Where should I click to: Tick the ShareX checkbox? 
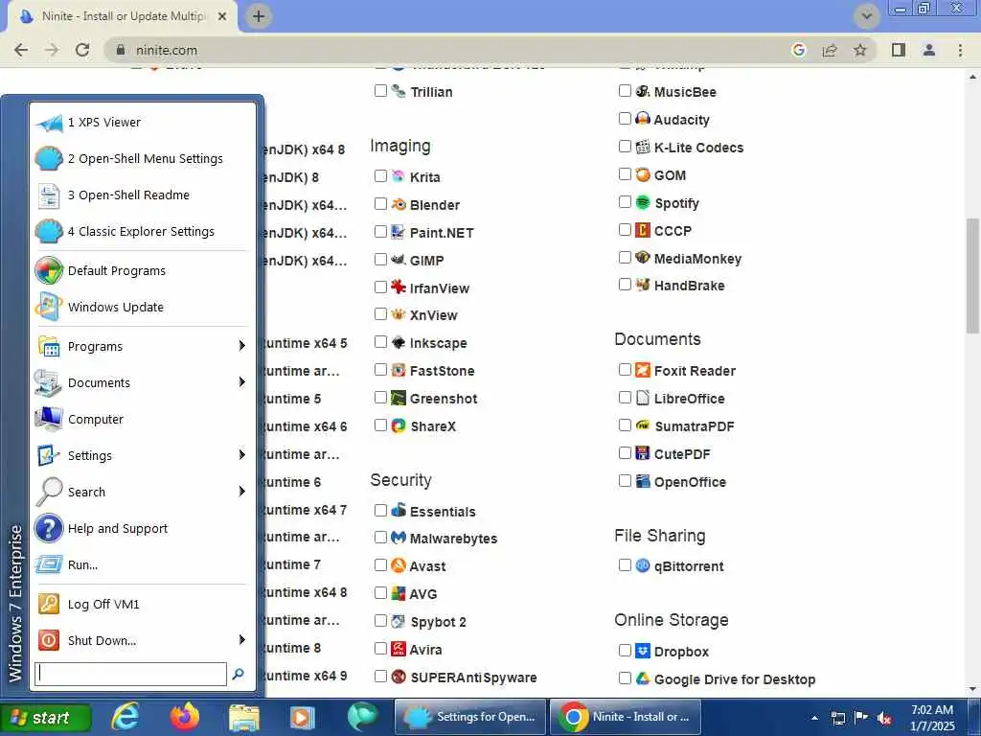point(380,425)
